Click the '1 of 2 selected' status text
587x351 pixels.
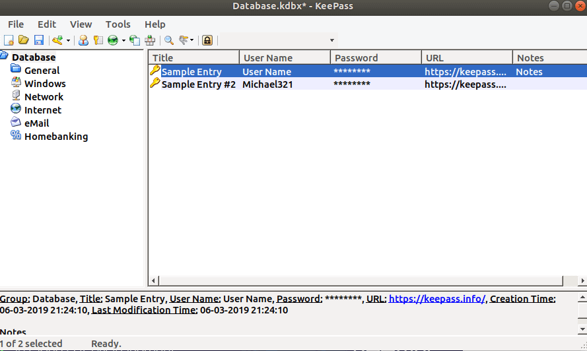pyautogui.click(x=31, y=344)
